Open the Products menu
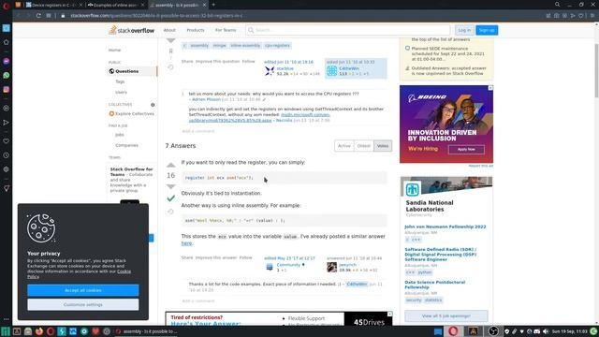Viewport: 599px width, 337px height. pyautogui.click(x=196, y=30)
